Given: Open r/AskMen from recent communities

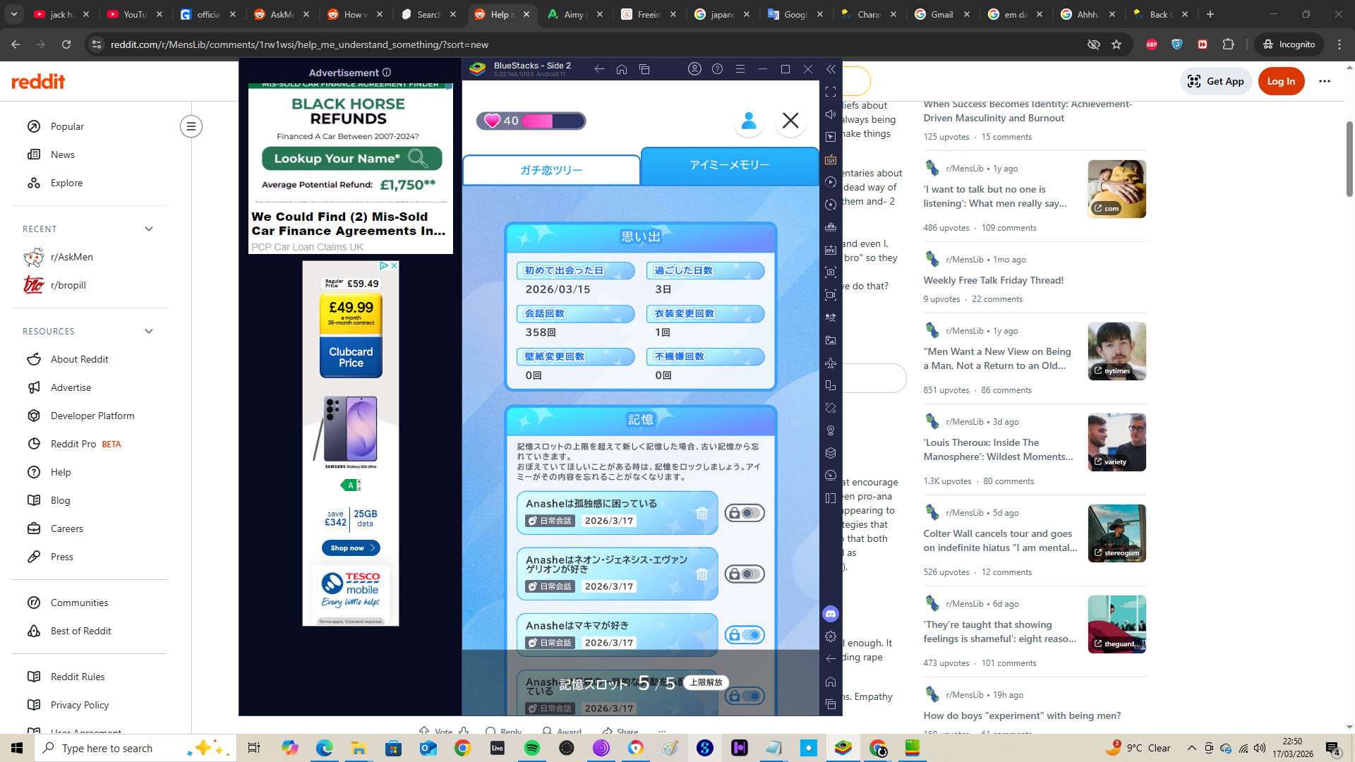Looking at the screenshot, I should 72,257.
